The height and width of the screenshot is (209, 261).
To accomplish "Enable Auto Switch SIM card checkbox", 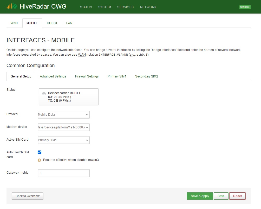I will coord(40,152).
